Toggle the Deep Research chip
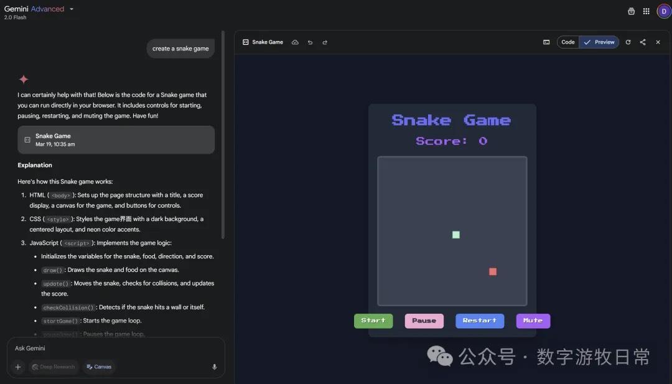 tap(54, 367)
